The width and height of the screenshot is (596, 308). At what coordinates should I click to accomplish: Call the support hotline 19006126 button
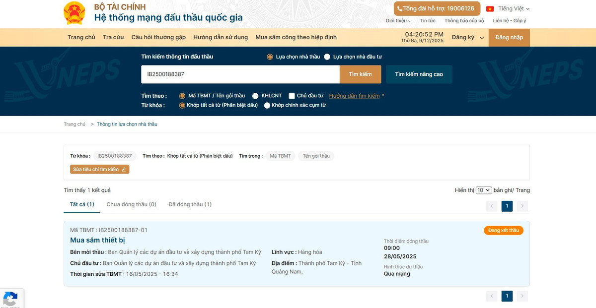click(x=437, y=8)
